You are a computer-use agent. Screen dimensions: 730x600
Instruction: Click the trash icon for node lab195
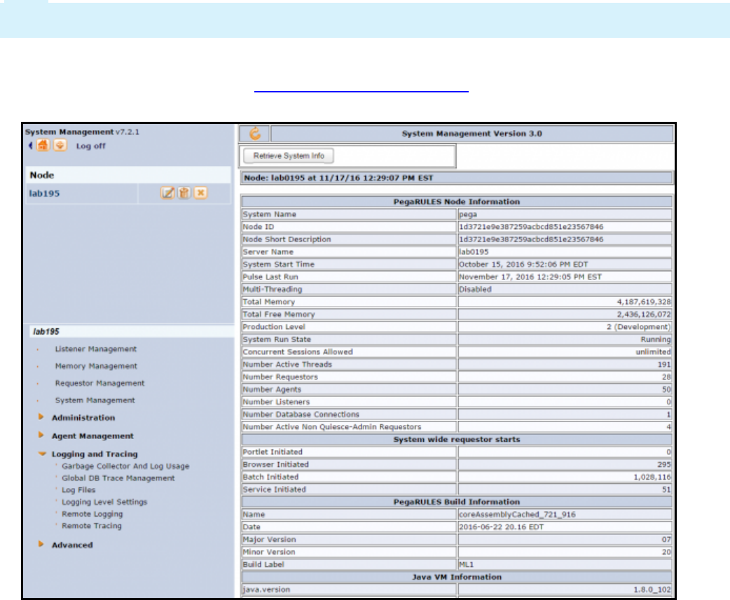184,193
